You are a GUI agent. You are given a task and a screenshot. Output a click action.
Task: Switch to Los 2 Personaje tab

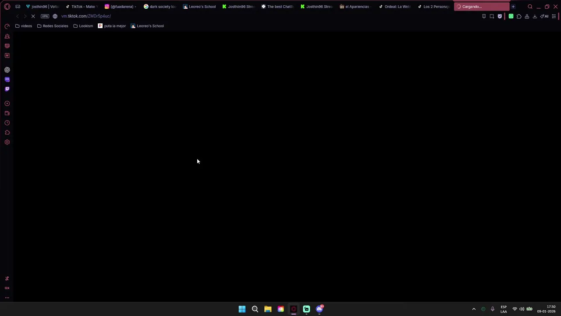click(433, 7)
